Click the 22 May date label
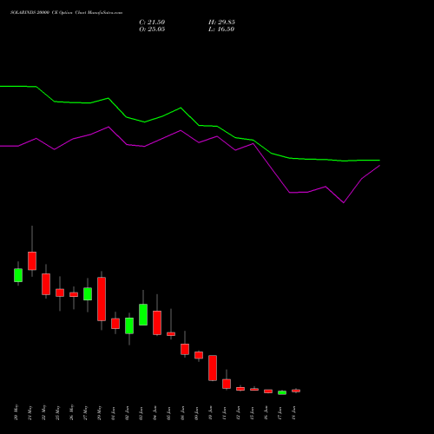This screenshot has height=434, width=434. pos(44,412)
